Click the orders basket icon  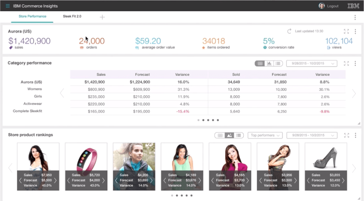(81, 47)
